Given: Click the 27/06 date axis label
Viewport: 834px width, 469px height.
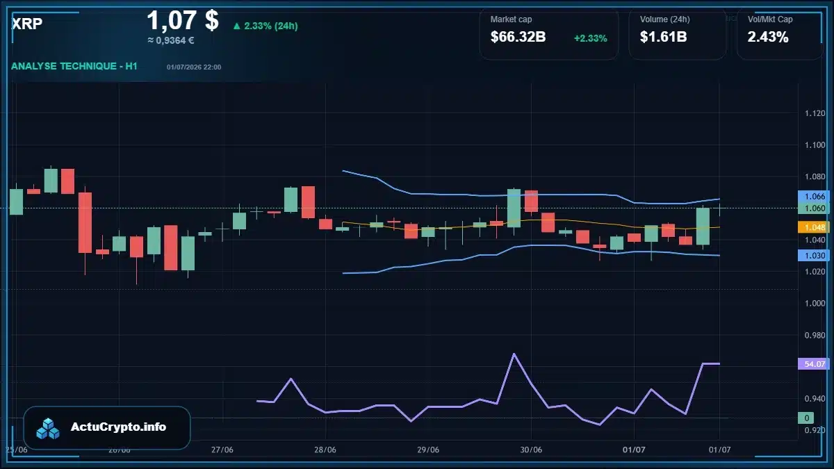Looking at the screenshot, I should pyautogui.click(x=222, y=450).
